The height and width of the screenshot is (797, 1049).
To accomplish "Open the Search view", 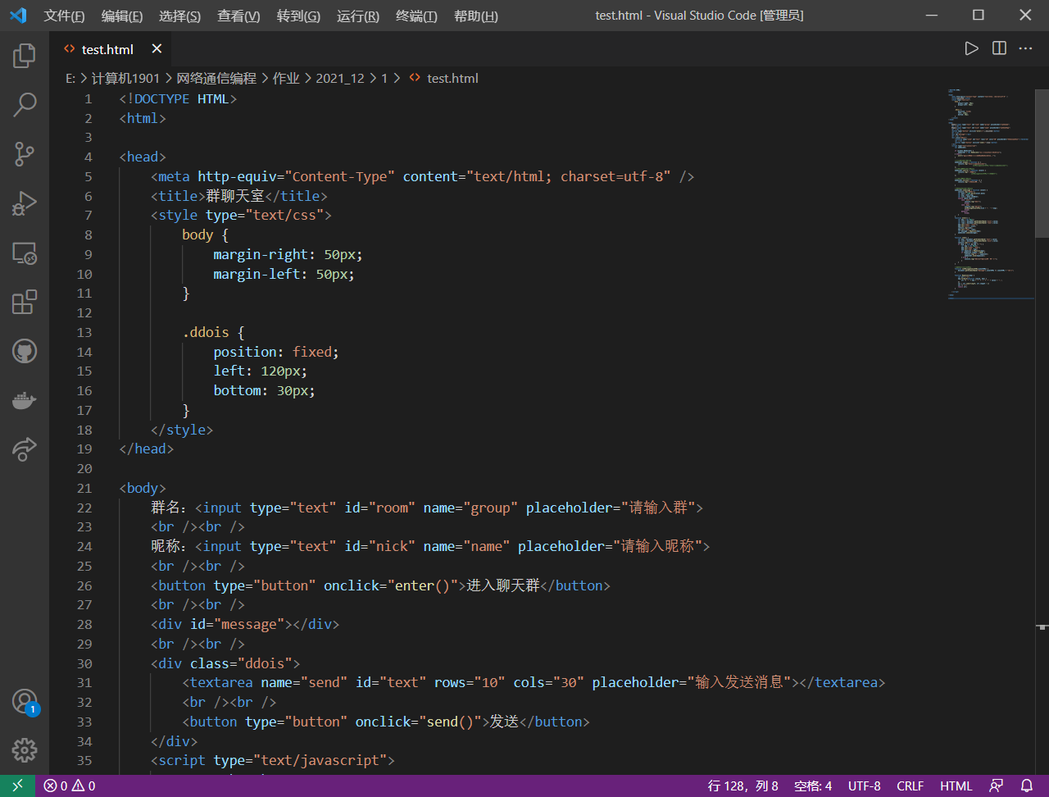I will tap(24, 105).
